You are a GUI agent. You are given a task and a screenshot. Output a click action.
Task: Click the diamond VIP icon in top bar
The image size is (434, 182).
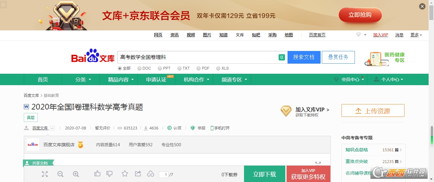click(358, 35)
